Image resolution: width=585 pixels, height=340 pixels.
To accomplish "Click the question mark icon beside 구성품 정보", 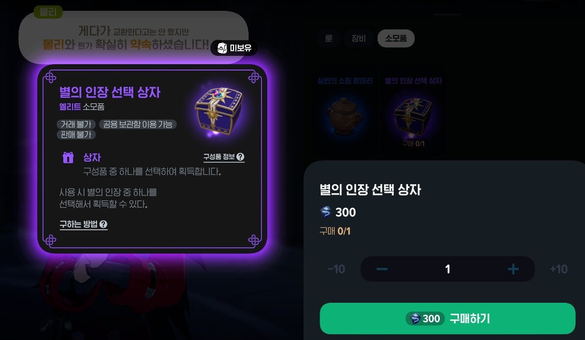I will pyautogui.click(x=240, y=157).
